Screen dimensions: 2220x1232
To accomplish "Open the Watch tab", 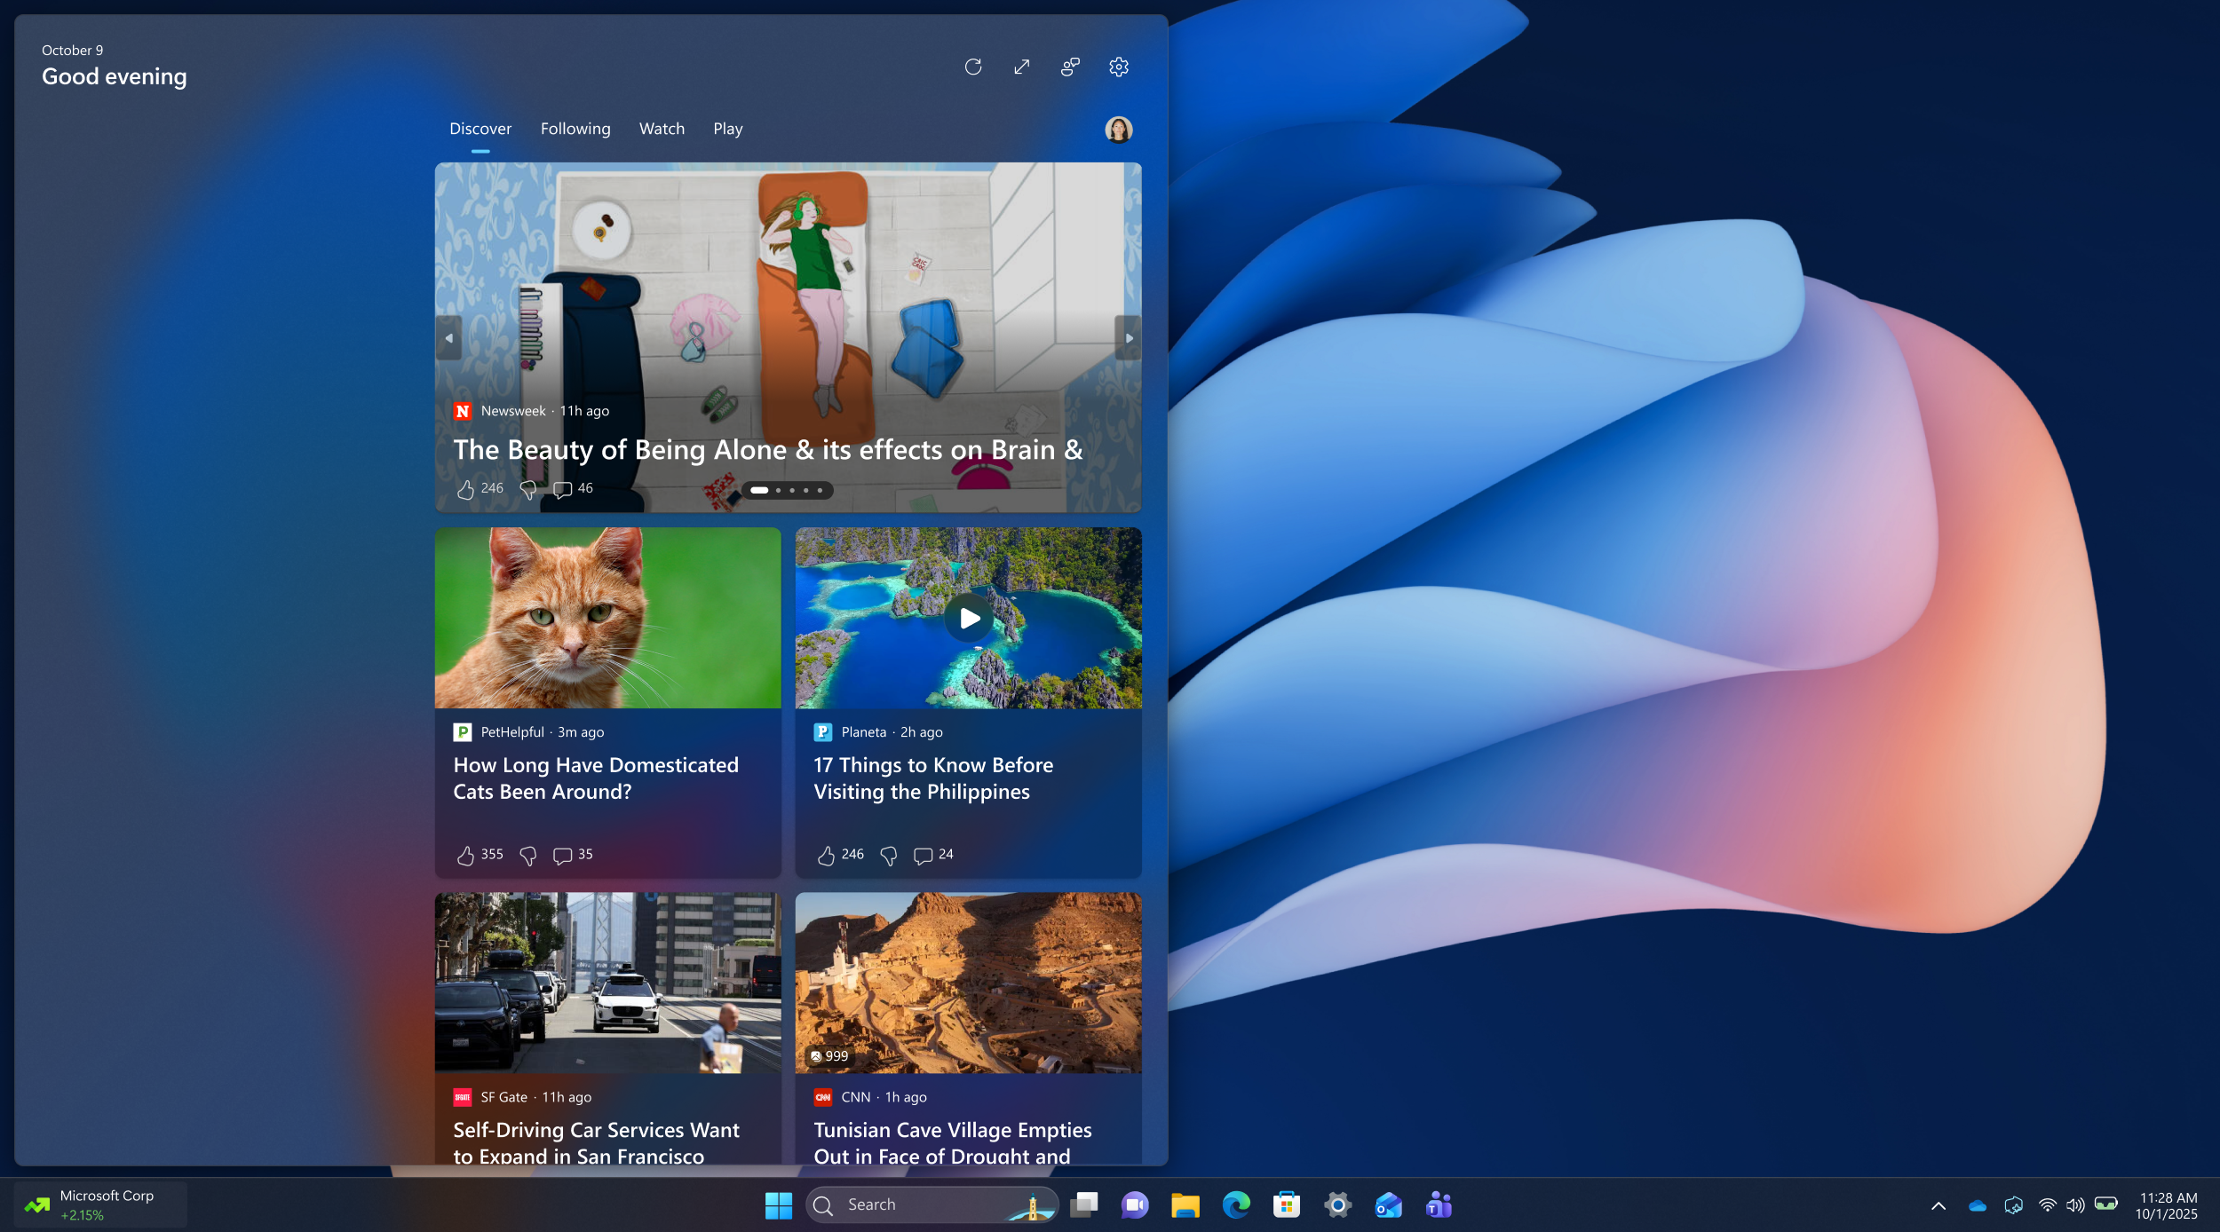I will pos(662,129).
